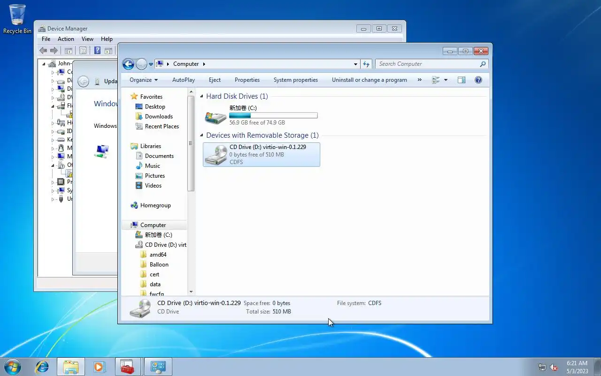Collapse Devices with Removable Storage group
The height and width of the screenshot is (376, 601).
pos(202,135)
